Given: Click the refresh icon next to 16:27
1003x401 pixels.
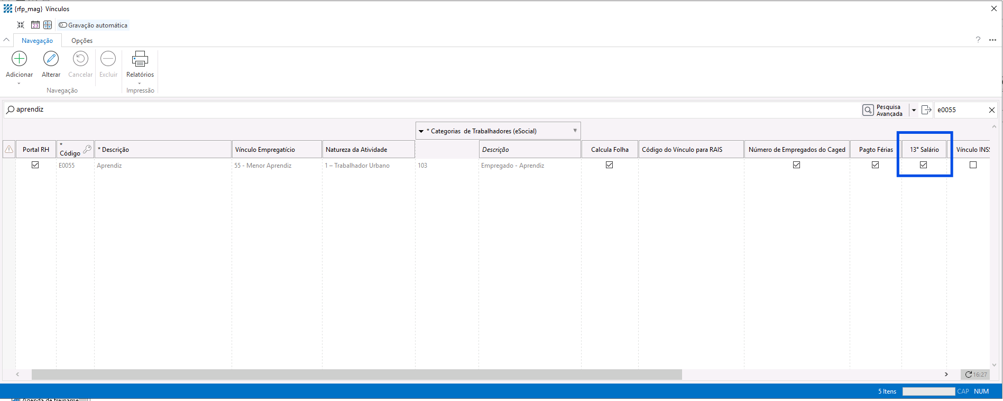Looking at the screenshot, I should coord(968,375).
